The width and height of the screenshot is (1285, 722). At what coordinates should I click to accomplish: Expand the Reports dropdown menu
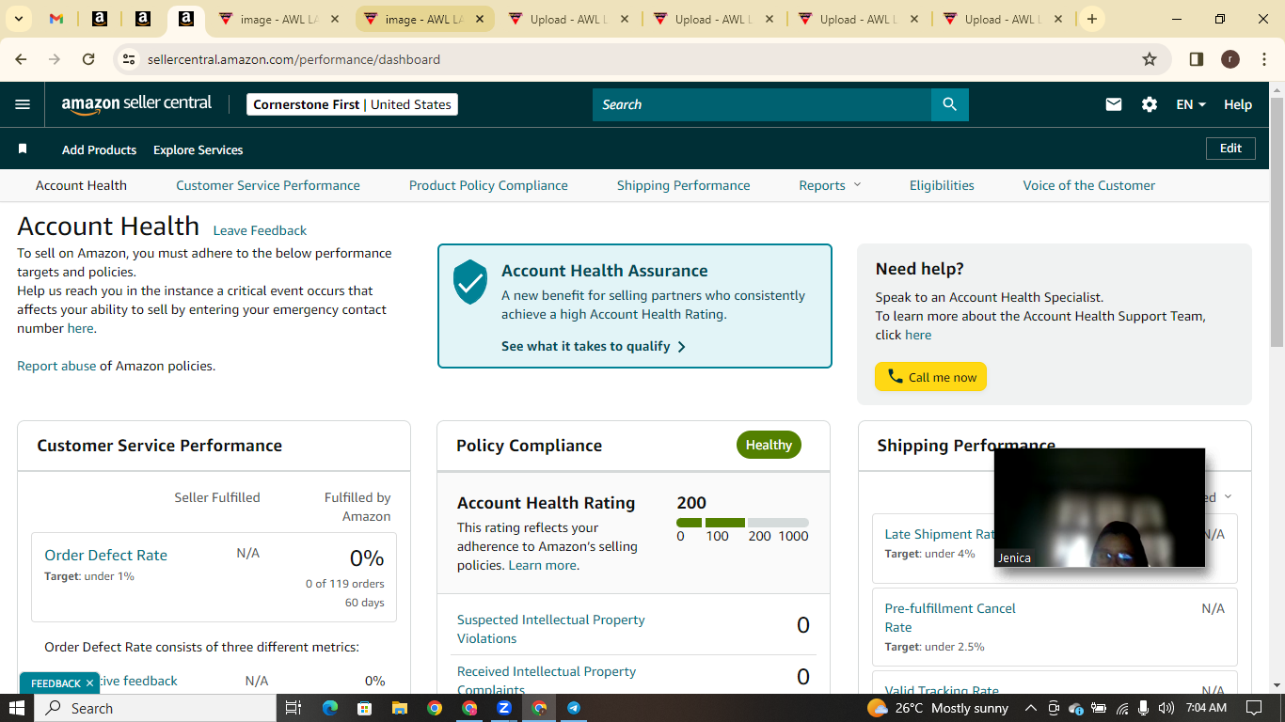click(x=830, y=185)
